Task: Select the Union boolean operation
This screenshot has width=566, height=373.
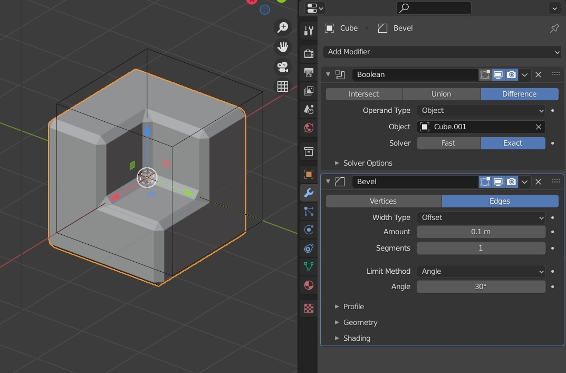Action: (x=441, y=94)
